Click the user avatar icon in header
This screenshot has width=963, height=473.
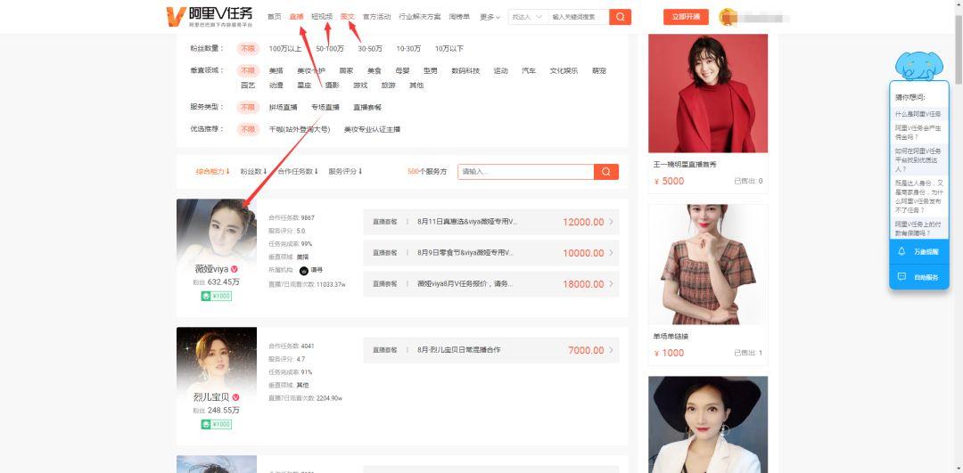tap(728, 17)
